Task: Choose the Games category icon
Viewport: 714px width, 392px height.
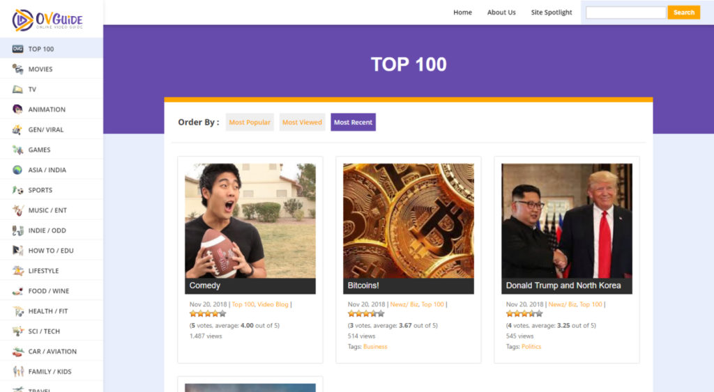Action: click(x=17, y=150)
